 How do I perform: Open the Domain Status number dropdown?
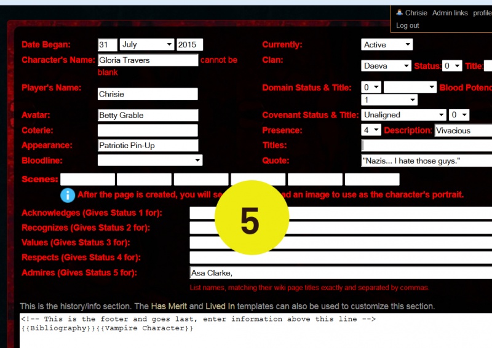tap(371, 87)
